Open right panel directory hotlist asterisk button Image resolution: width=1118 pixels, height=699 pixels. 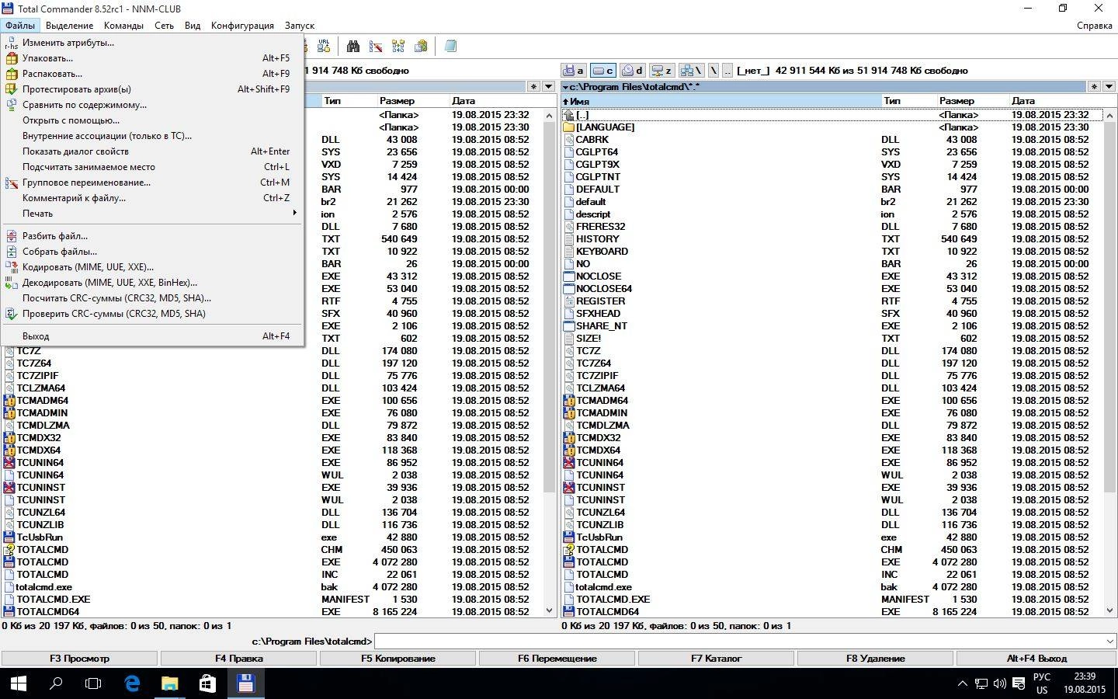point(1094,87)
